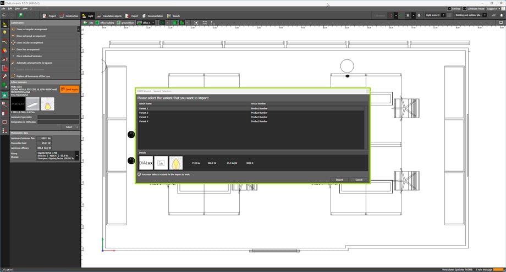Image resolution: width=506 pixels, height=272 pixels.
Task: Click the Cancel button in the dialog
Action: click(x=359, y=180)
